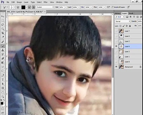Show Layer 3 via visibility box
The height and width of the screenshot is (115, 143).
[116, 51]
